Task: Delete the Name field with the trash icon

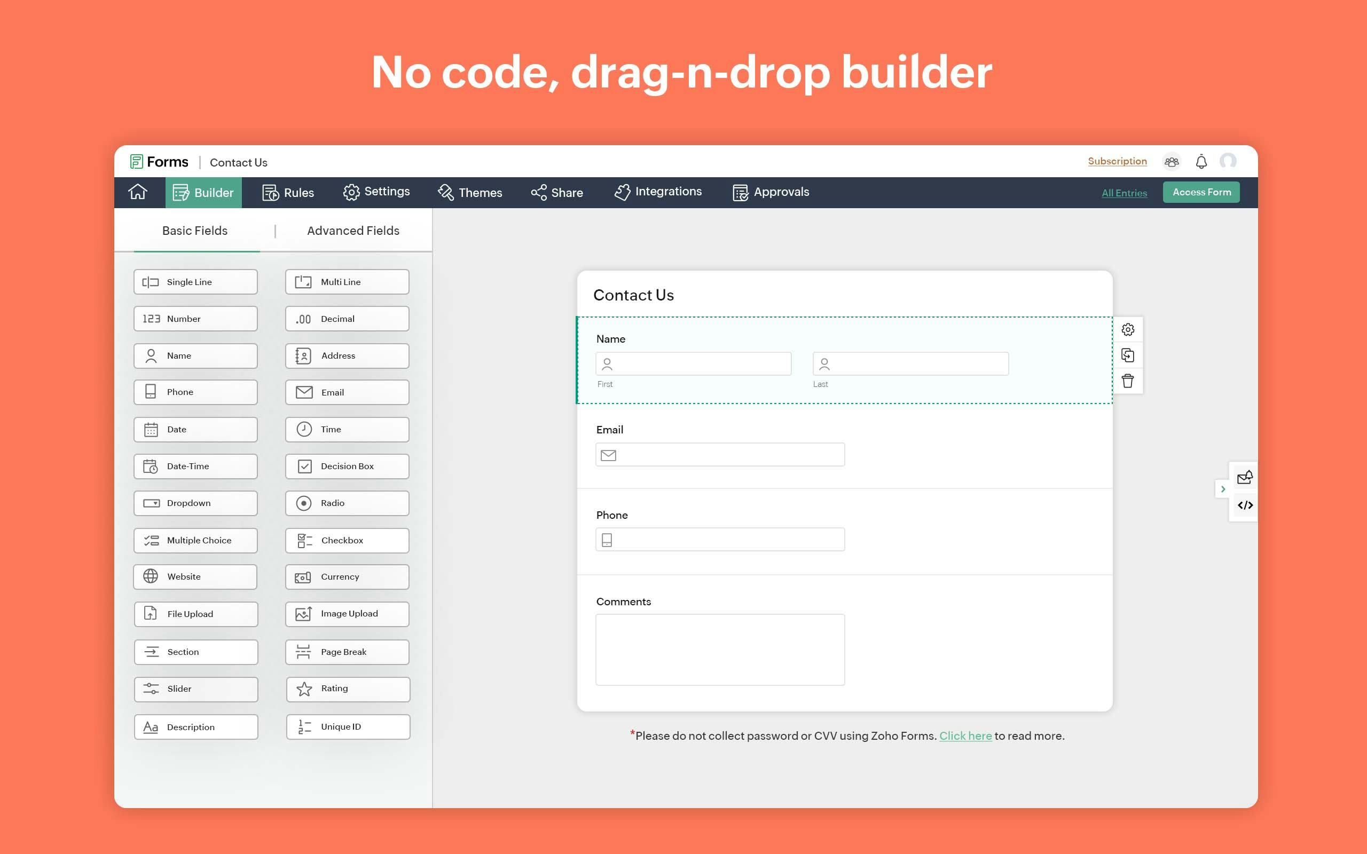Action: (1128, 381)
